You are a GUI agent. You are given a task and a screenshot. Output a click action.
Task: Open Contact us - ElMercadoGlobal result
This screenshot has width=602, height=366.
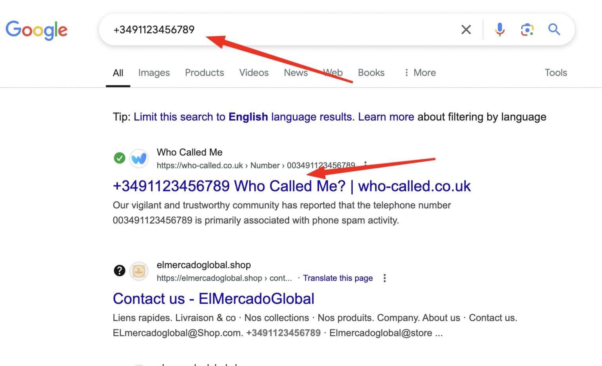coord(213,299)
